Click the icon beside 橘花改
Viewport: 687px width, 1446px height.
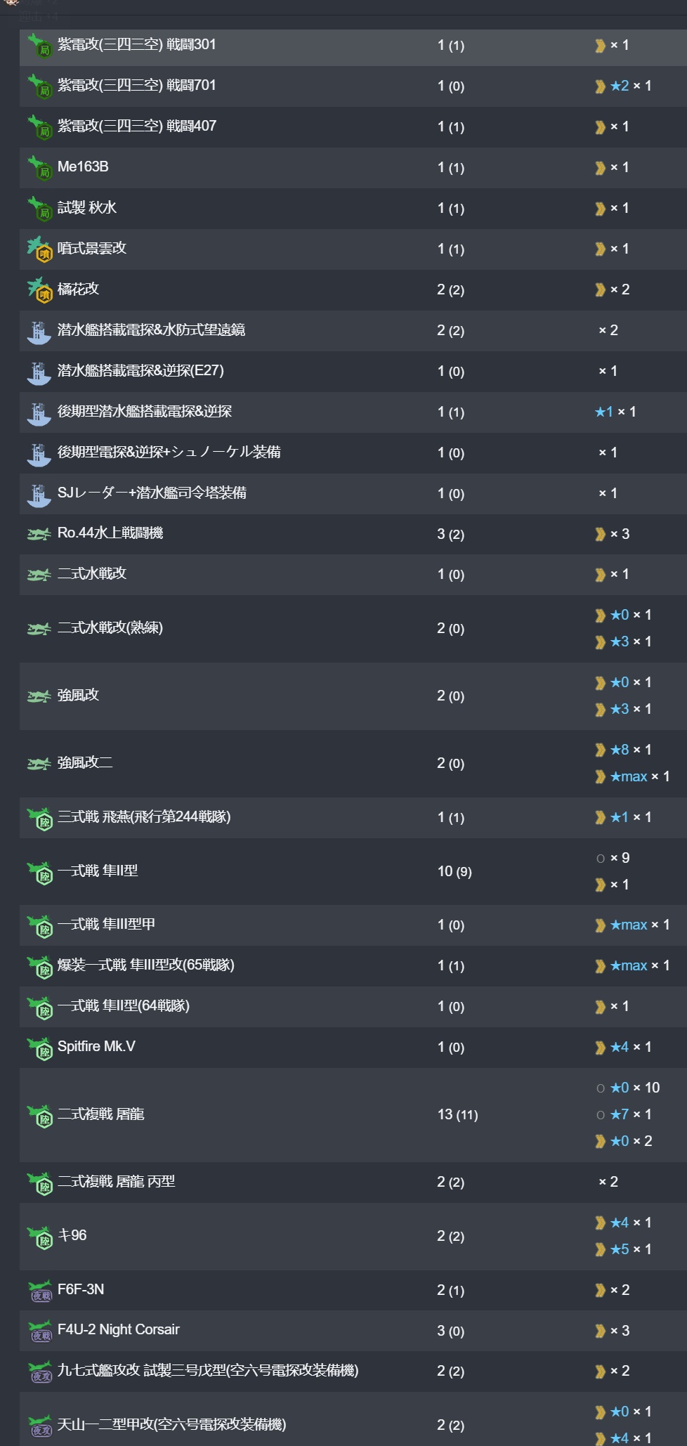[x=39, y=289]
